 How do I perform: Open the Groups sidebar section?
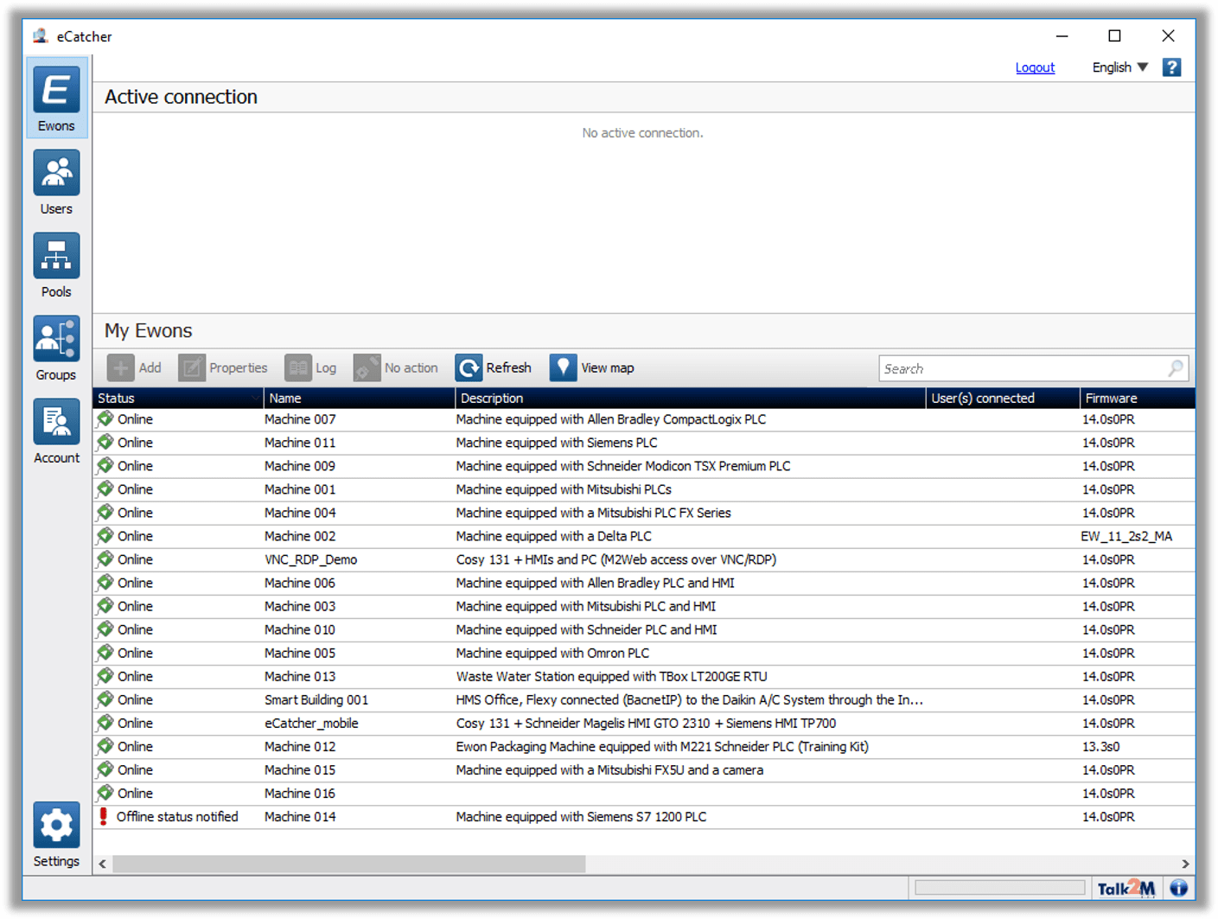(x=56, y=348)
